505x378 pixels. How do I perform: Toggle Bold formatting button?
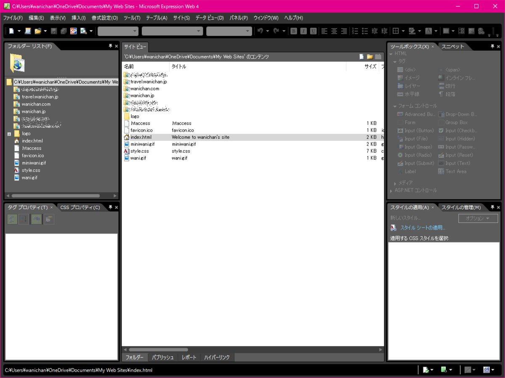[x=294, y=31]
